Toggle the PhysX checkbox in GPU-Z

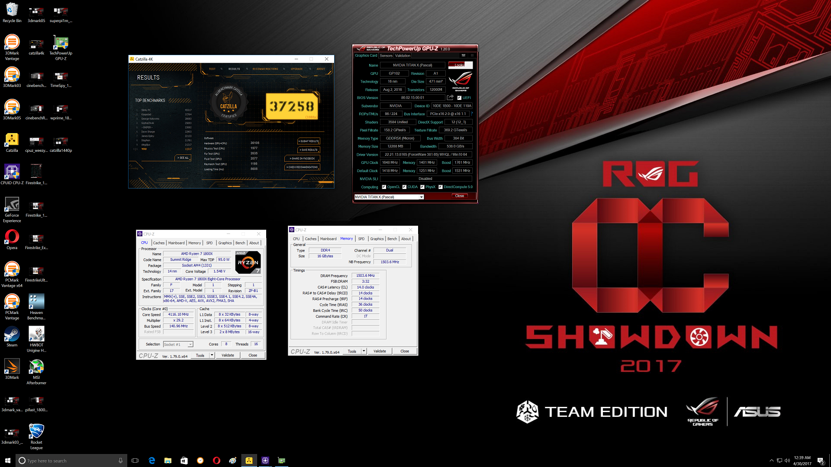tap(422, 187)
